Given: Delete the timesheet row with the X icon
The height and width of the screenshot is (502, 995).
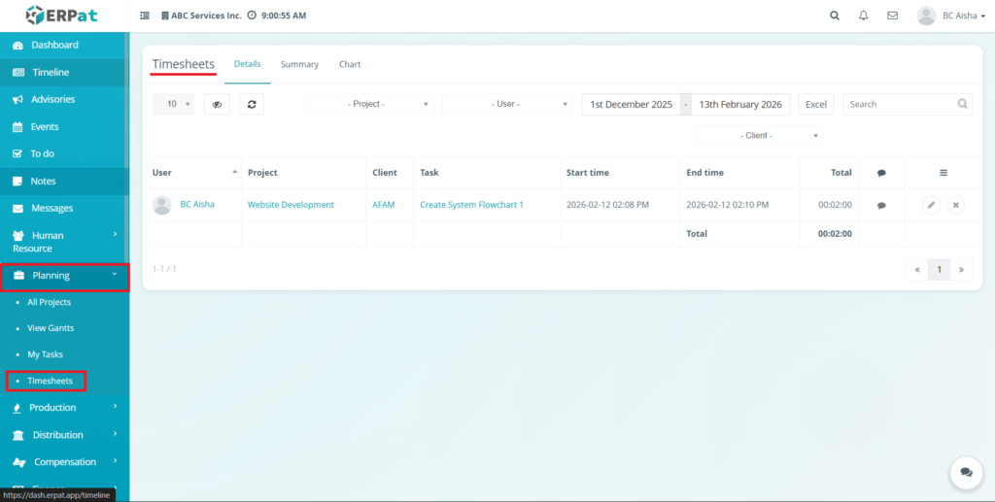Looking at the screenshot, I should point(956,205).
